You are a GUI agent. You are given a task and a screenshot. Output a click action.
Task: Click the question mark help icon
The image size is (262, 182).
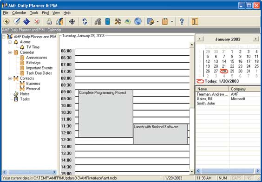coord(182,21)
